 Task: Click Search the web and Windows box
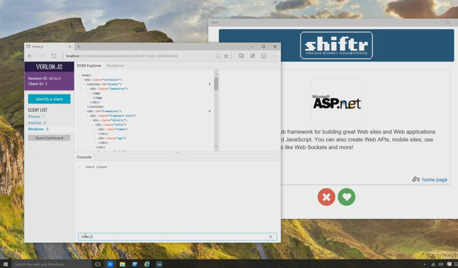tap(51, 264)
